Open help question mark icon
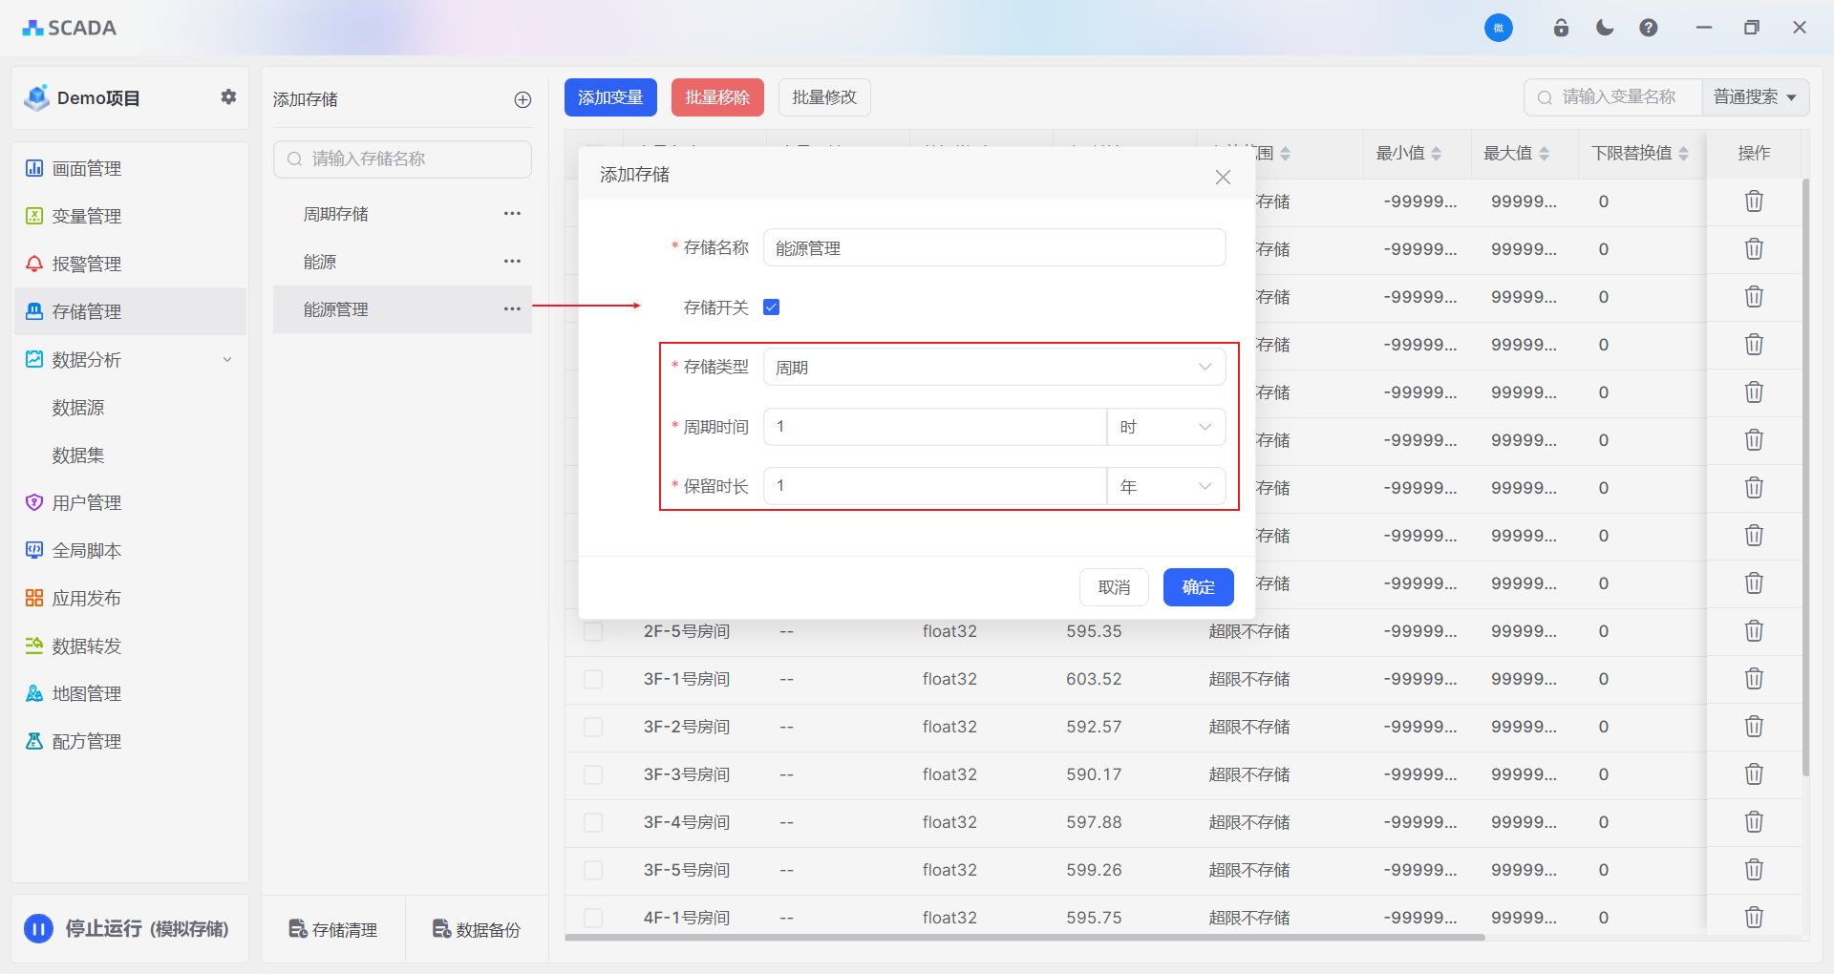This screenshot has width=1834, height=974. 1649,28
